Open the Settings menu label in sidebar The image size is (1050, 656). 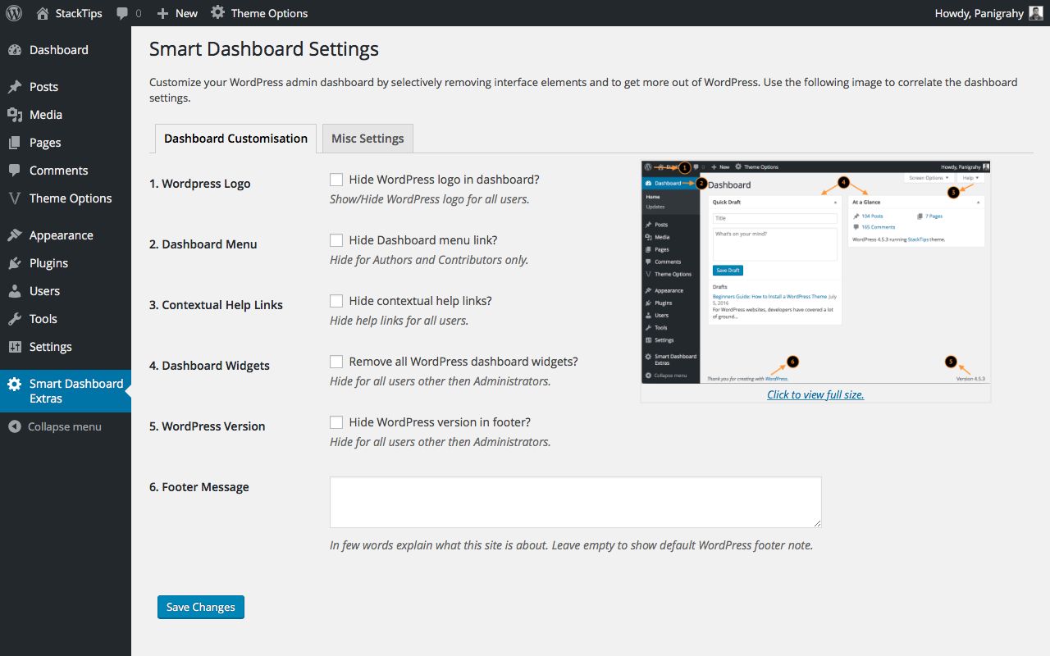[x=51, y=347]
